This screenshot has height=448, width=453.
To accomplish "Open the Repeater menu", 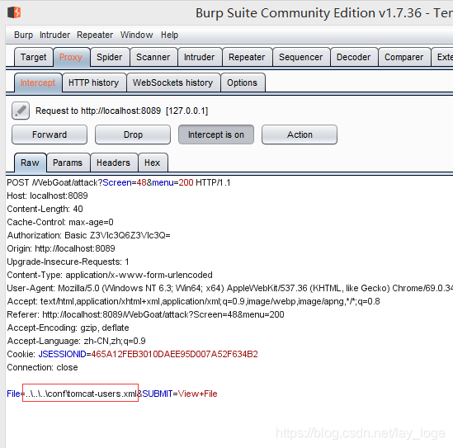I will pyautogui.click(x=95, y=35).
